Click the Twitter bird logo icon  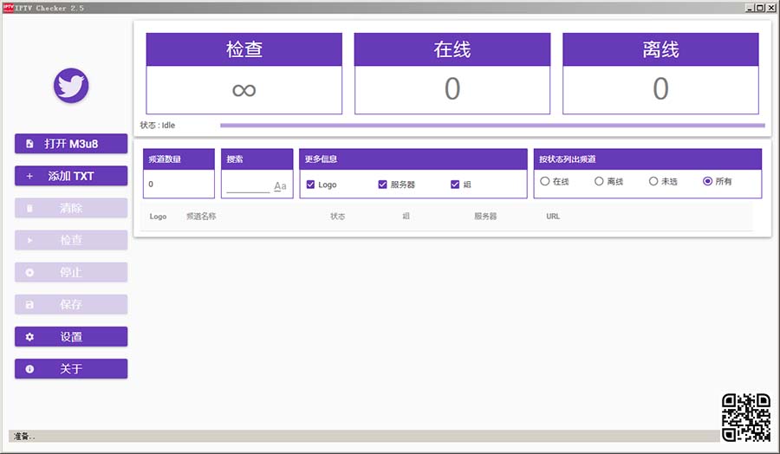(71, 85)
